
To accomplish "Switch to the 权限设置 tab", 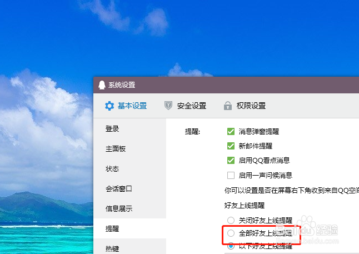I will click(x=245, y=106).
